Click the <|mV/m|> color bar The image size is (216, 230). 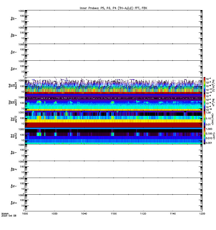204,119
